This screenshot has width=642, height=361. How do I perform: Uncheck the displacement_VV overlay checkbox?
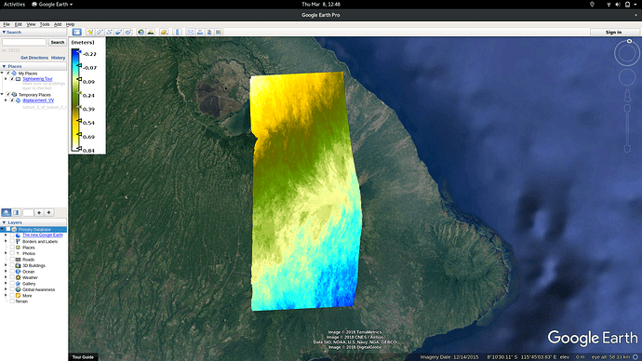12,100
